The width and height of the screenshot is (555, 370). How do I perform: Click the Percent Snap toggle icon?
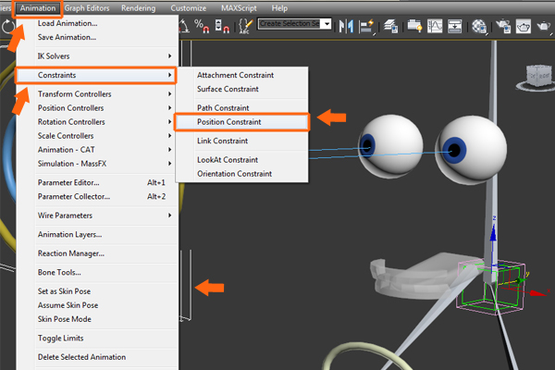tap(202, 26)
